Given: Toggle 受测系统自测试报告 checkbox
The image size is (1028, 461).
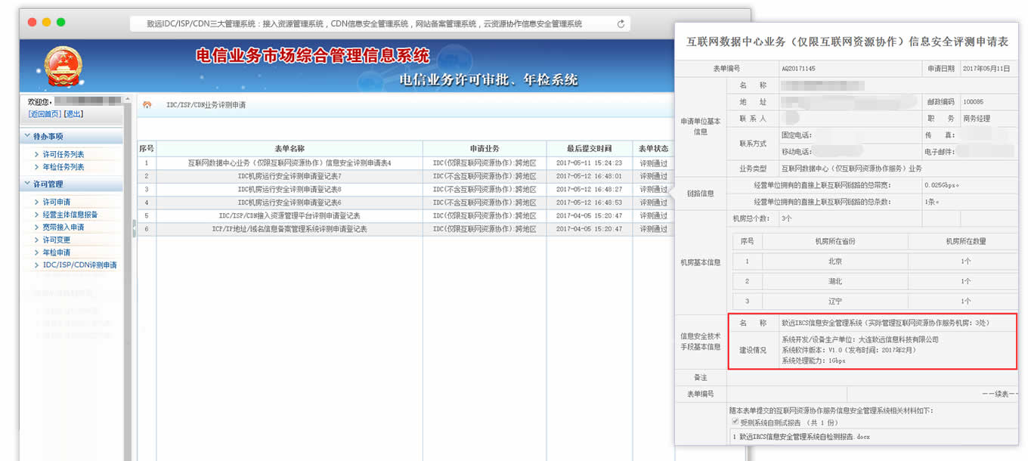Looking at the screenshot, I should (735, 422).
